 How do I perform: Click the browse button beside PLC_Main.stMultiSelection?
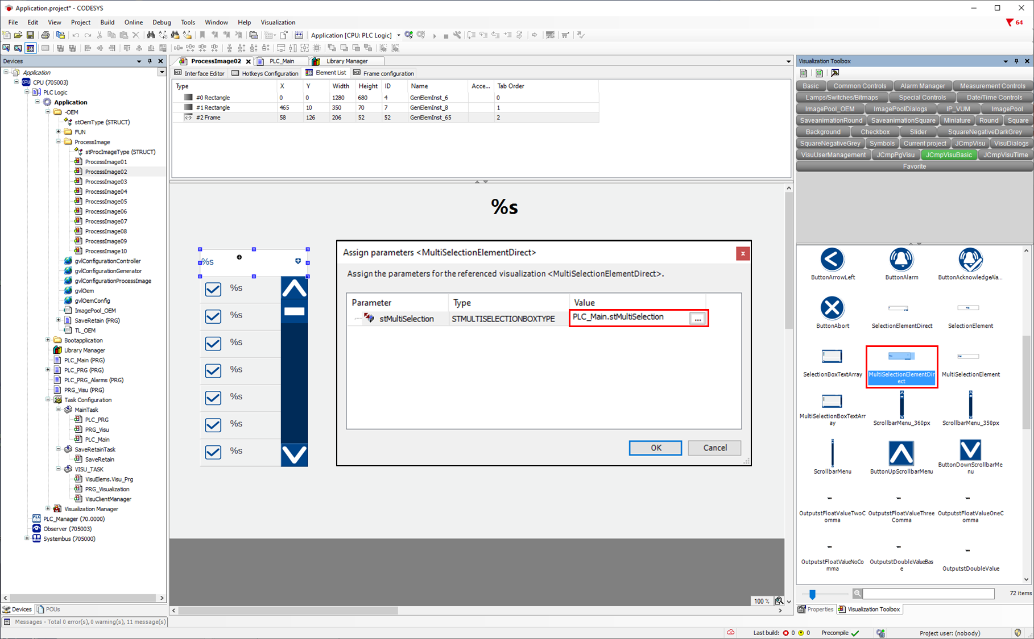pyautogui.click(x=697, y=319)
